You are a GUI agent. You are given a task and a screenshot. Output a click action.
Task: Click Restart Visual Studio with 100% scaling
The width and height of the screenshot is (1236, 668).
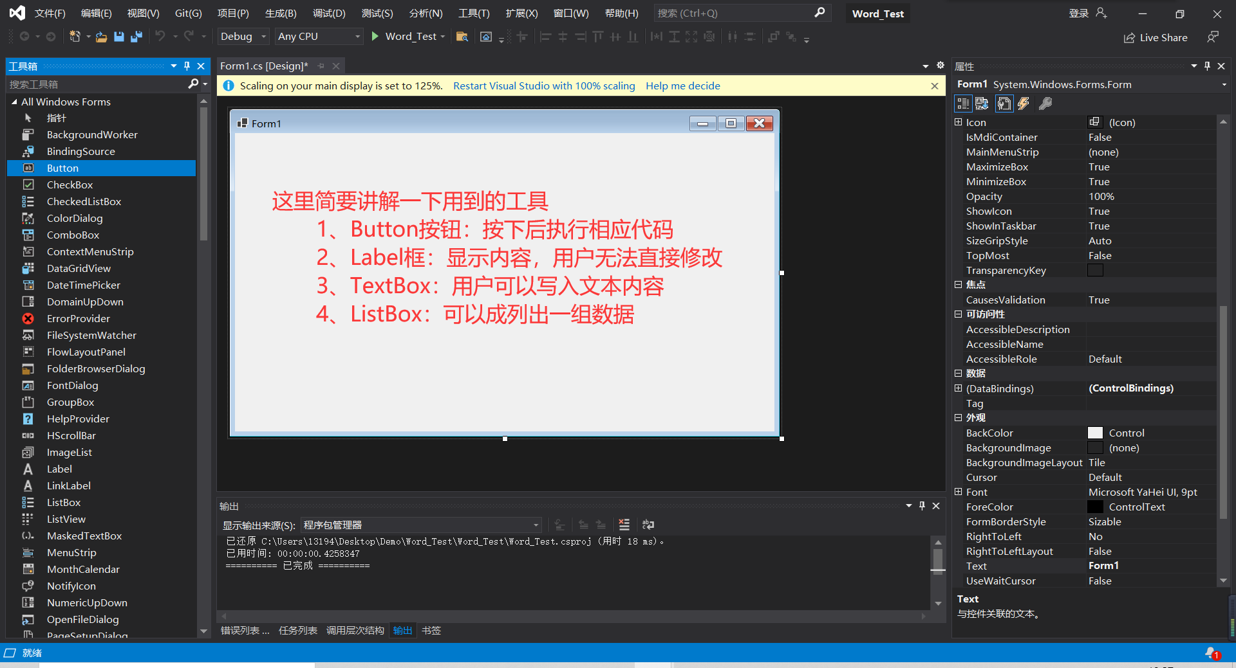[x=544, y=86]
